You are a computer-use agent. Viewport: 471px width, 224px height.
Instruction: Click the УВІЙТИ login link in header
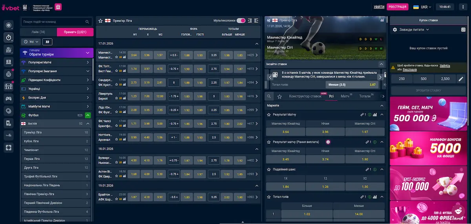(x=379, y=7)
